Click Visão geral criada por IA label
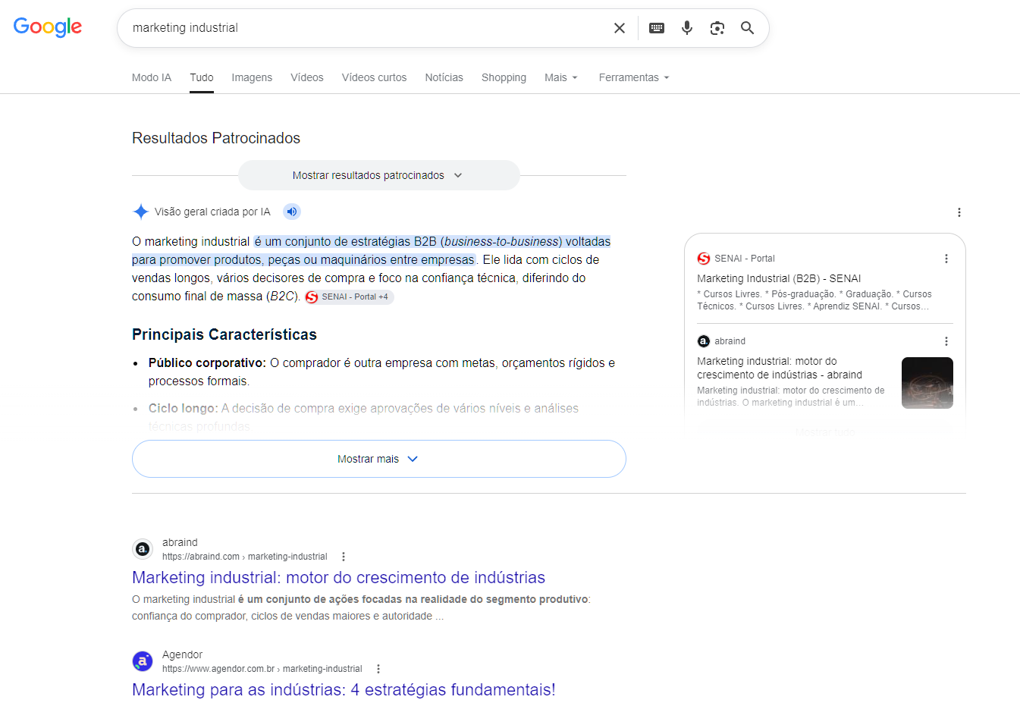 [212, 212]
